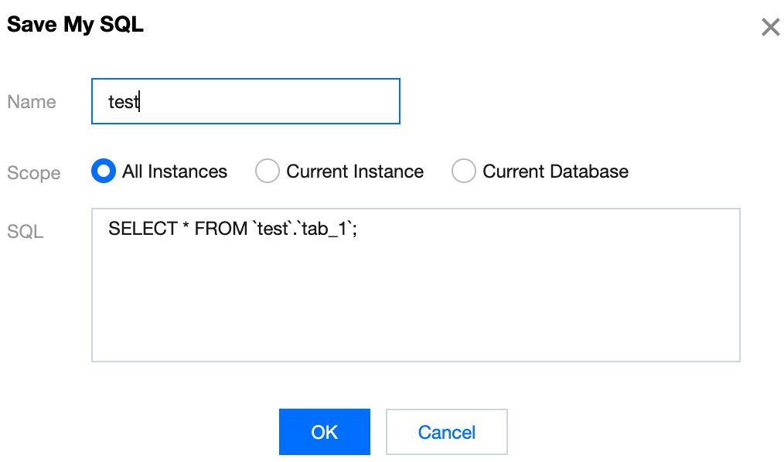The height and width of the screenshot is (462, 784).
Task: Select the All Instances radio button
Action: point(104,172)
